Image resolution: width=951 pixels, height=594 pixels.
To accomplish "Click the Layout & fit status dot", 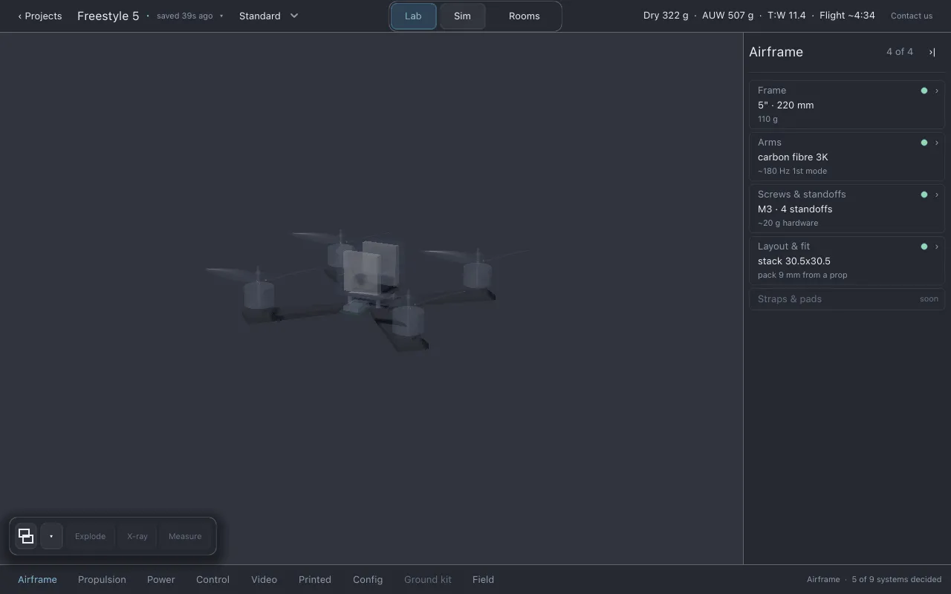I will (924, 247).
